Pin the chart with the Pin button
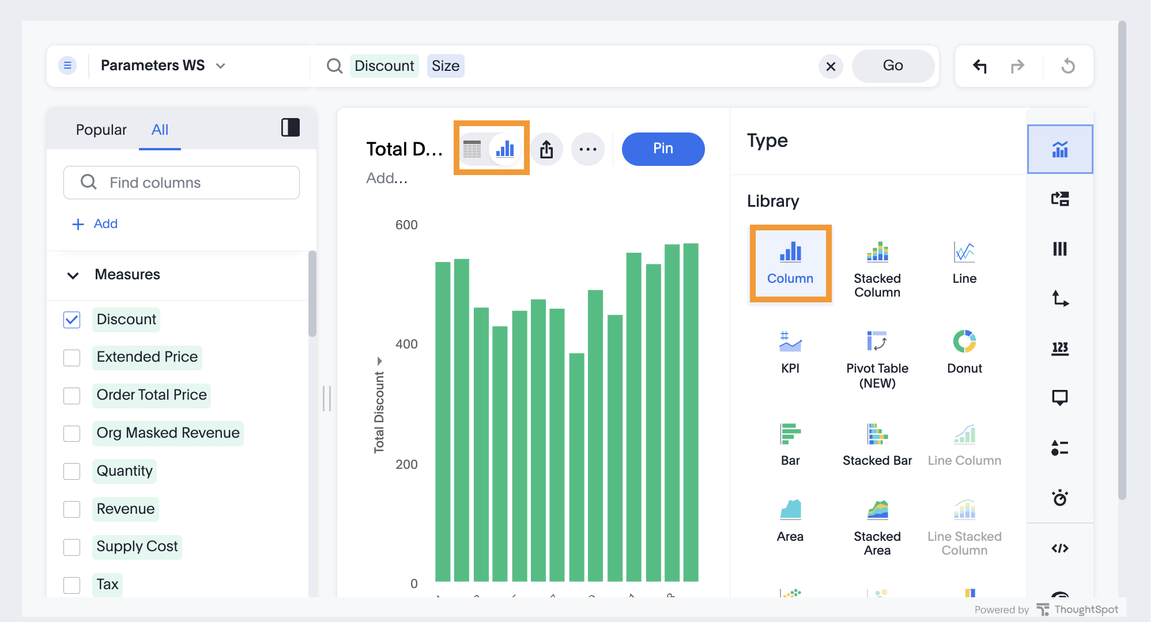Viewport: 1154px width, 622px height. [663, 149]
